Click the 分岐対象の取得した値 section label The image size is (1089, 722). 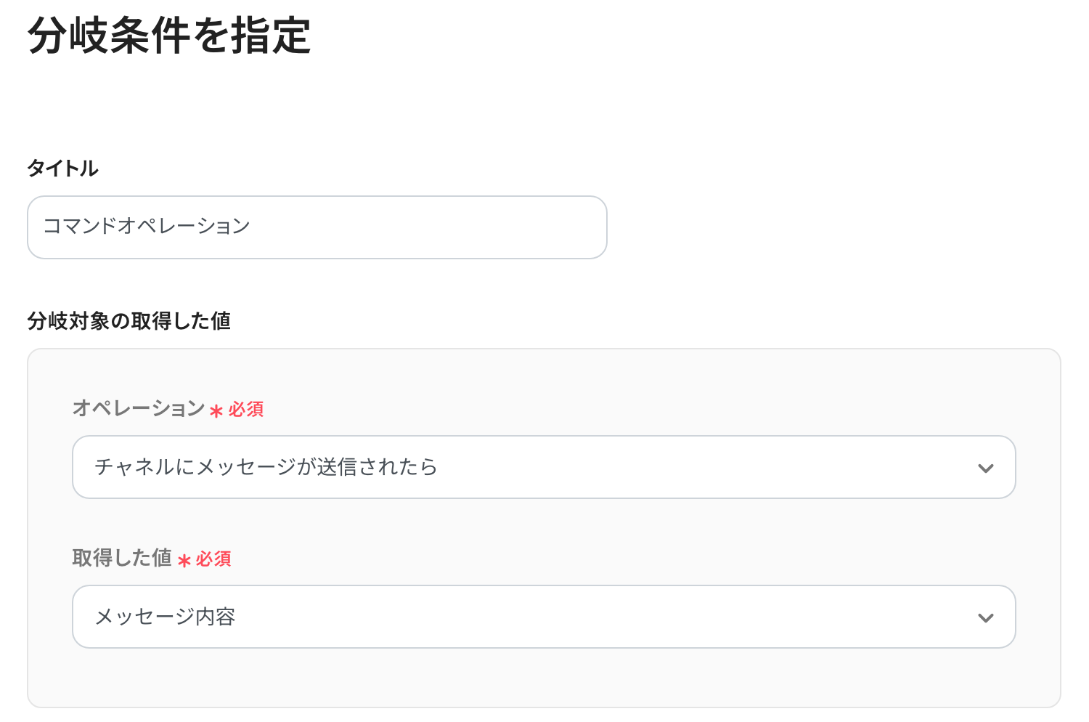[129, 321]
